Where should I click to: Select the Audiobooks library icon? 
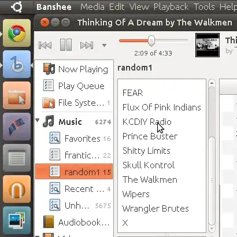[x=49, y=222]
